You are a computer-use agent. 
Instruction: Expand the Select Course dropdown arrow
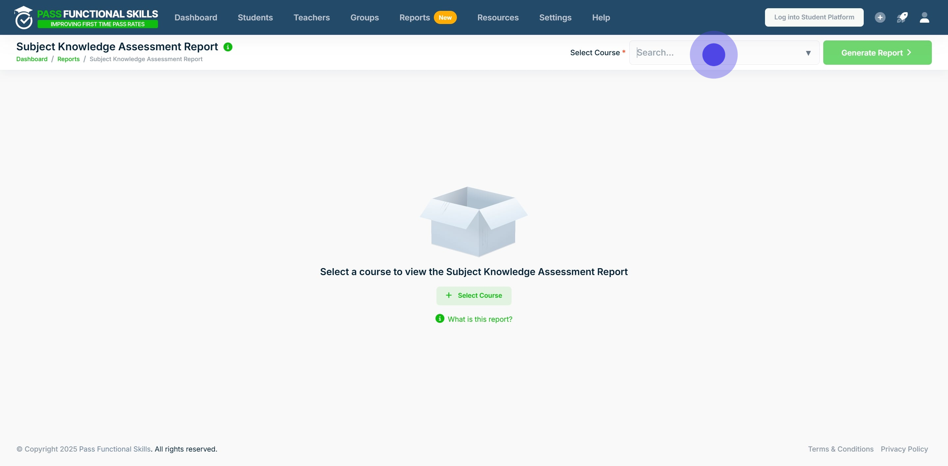(808, 53)
